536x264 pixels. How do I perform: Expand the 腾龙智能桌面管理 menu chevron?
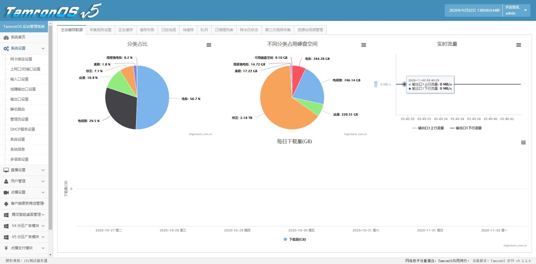tap(43, 215)
